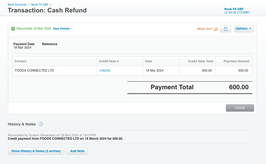Viewport: 266px width, 164px height.
Task: Click the What's this? help link
Action: pos(205,29)
